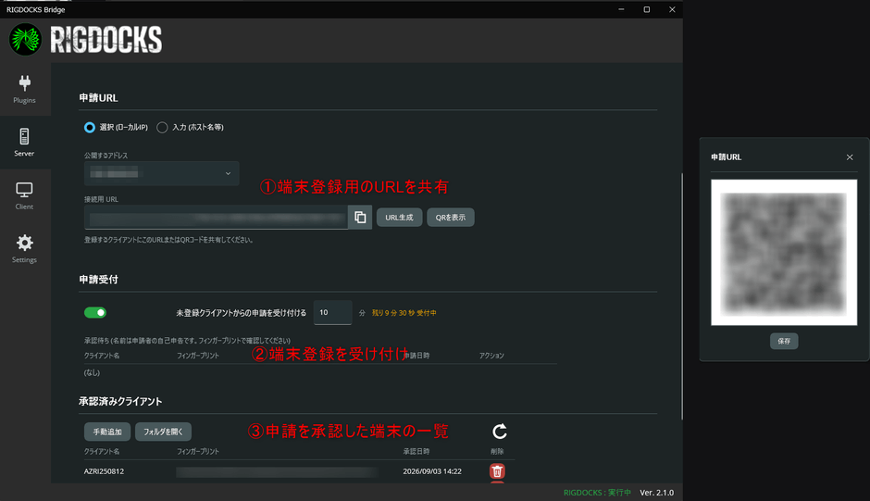Save the QR code with 保存 button

pyautogui.click(x=784, y=341)
